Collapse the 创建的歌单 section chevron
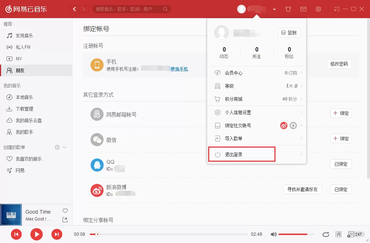Viewport: 370px width, 243px height. click(64, 147)
